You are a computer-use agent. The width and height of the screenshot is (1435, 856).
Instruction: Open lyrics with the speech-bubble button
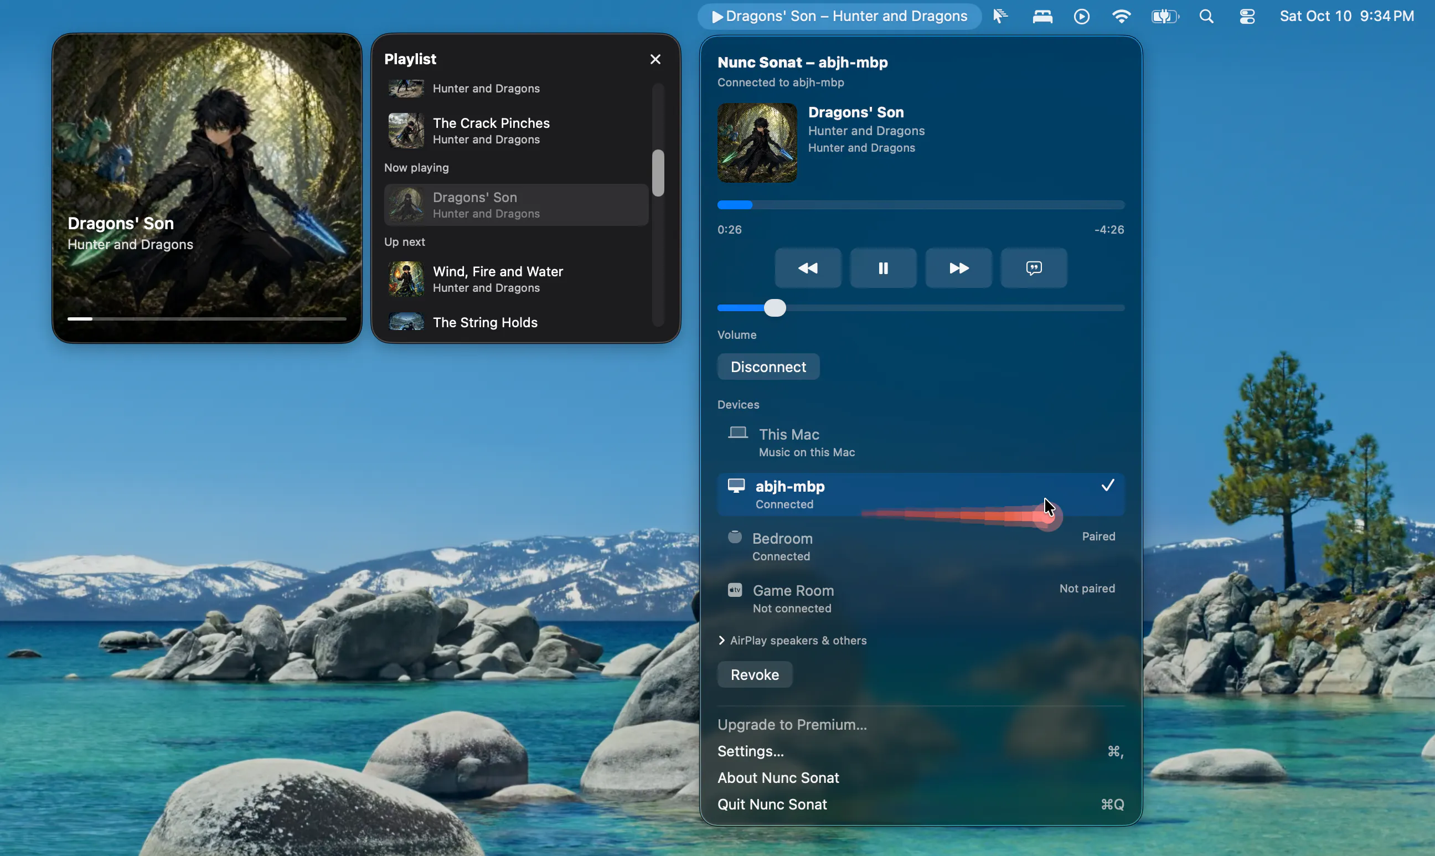[1034, 268]
